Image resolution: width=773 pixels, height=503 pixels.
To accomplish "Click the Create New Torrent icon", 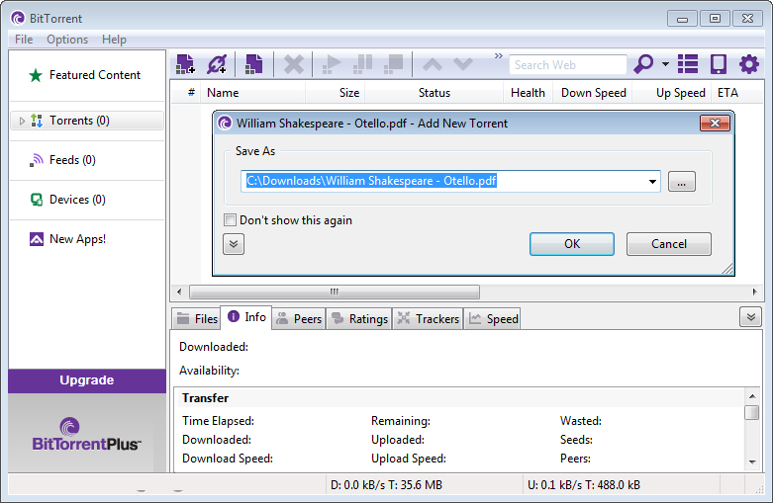I will point(254,64).
